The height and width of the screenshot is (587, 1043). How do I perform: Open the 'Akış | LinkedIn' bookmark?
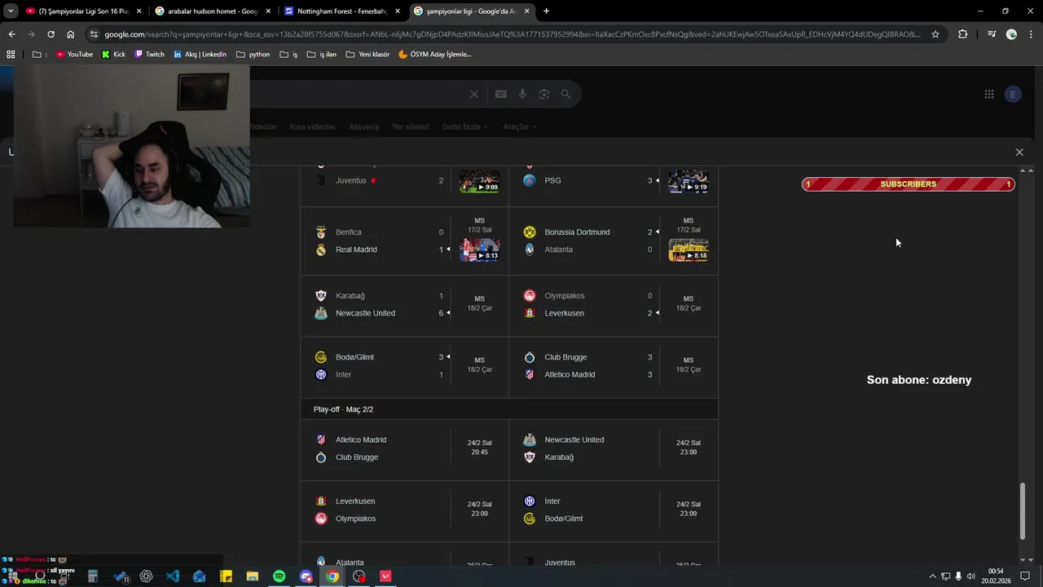[200, 55]
